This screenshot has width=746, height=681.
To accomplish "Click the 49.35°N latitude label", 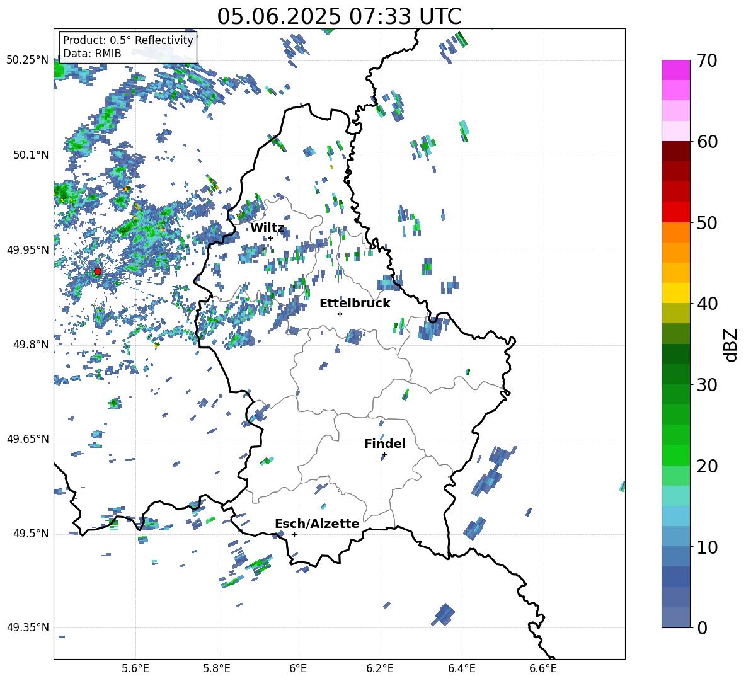I will [x=28, y=627].
